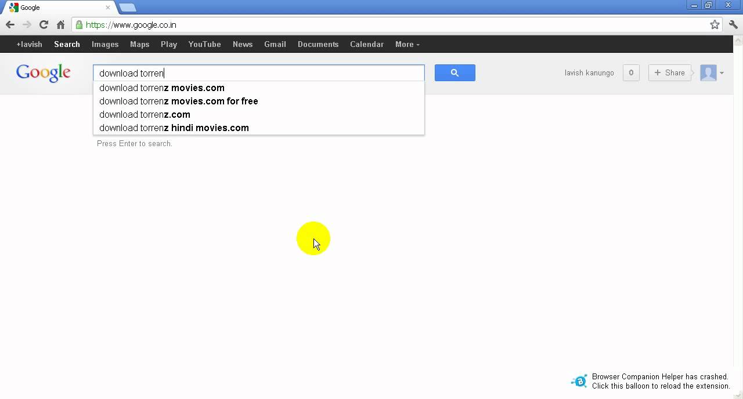Expand the account dropdown arrow beside avatar
743x399 pixels.
[722, 73]
